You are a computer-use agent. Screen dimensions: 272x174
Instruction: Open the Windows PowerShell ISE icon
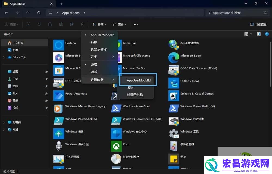coord(59,121)
